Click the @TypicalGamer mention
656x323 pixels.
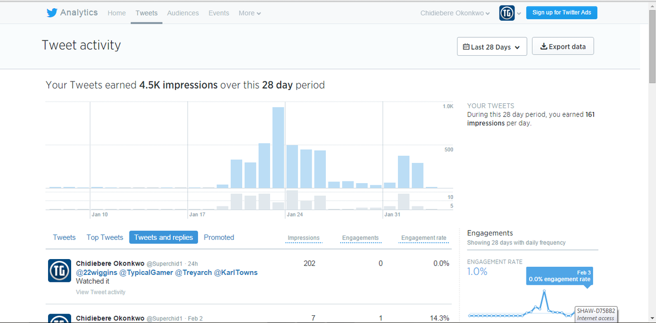146,273
